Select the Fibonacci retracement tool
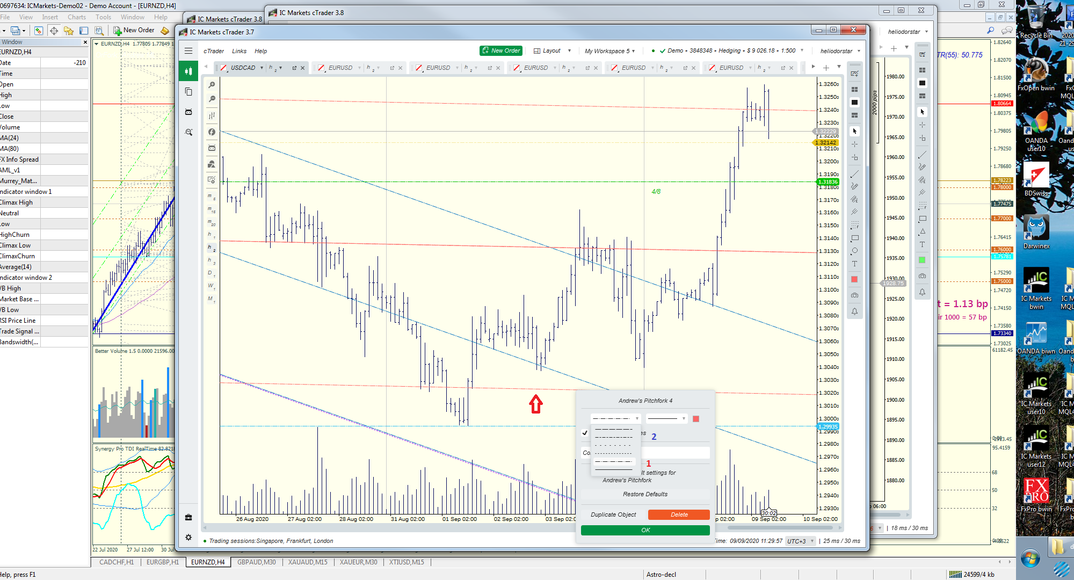This screenshot has width=1074, height=580. pyautogui.click(x=854, y=225)
